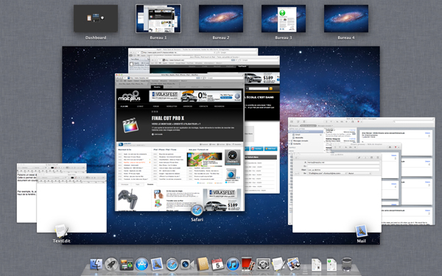Viewport: 442px width, 276px height.
Task: Click the Volksfest banner ad atop MacPlus page
Action: click(x=195, y=96)
